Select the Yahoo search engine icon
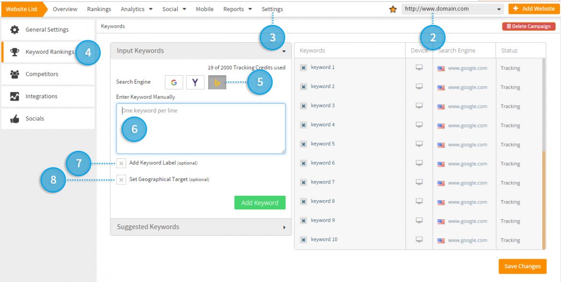The height and width of the screenshot is (282, 561). 195,82
